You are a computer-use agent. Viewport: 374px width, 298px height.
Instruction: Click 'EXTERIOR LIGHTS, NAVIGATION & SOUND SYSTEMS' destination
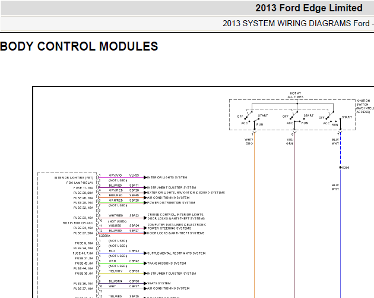click(186, 193)
